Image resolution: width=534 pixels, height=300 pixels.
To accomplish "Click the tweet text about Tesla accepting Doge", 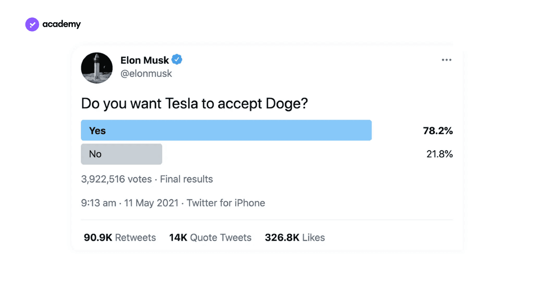I will tap(194, 104).
